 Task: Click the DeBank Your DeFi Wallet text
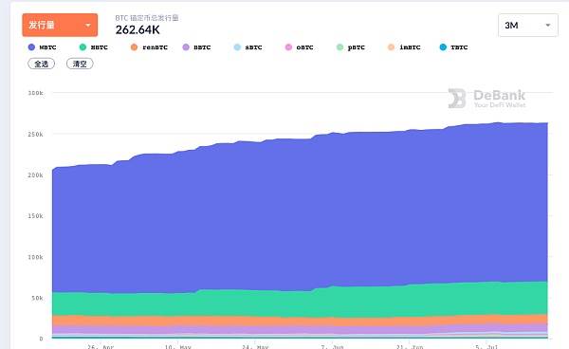[x=500, y=99]
